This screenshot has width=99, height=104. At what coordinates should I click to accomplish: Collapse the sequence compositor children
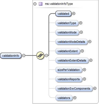point(46,56)
